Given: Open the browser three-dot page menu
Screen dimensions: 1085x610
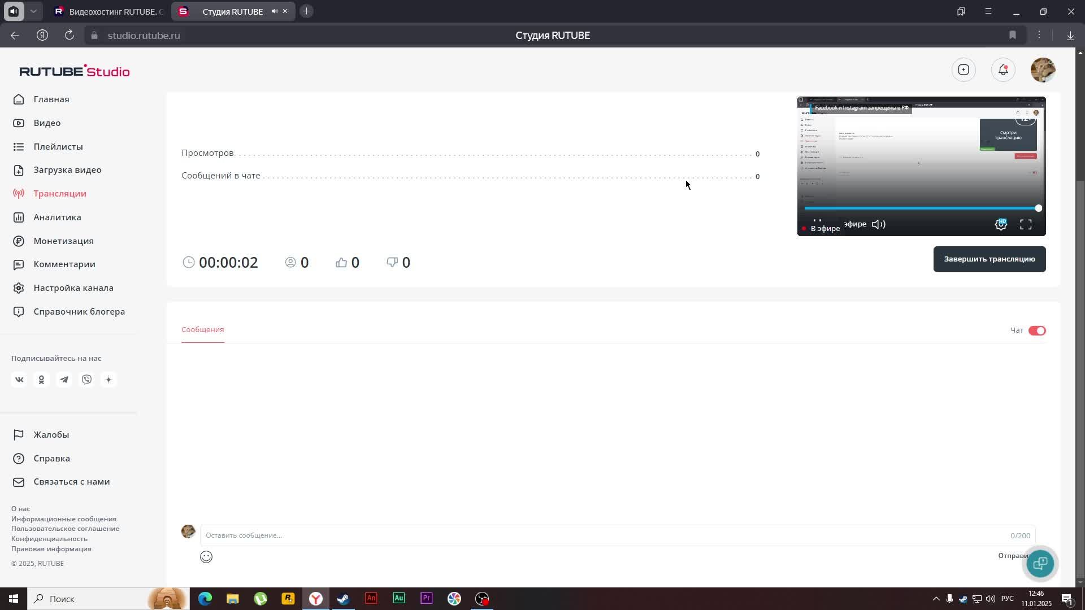Looking at the screenshot, I should 1039,36.
